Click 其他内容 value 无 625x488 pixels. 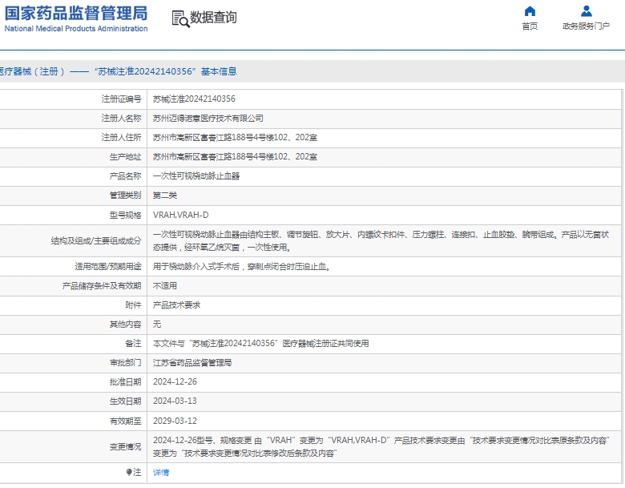coord(157,325)
